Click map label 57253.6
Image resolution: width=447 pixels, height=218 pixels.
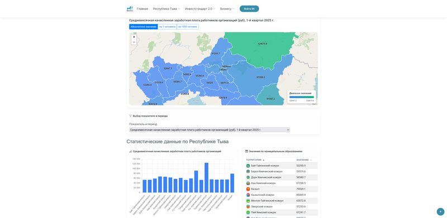185,94
